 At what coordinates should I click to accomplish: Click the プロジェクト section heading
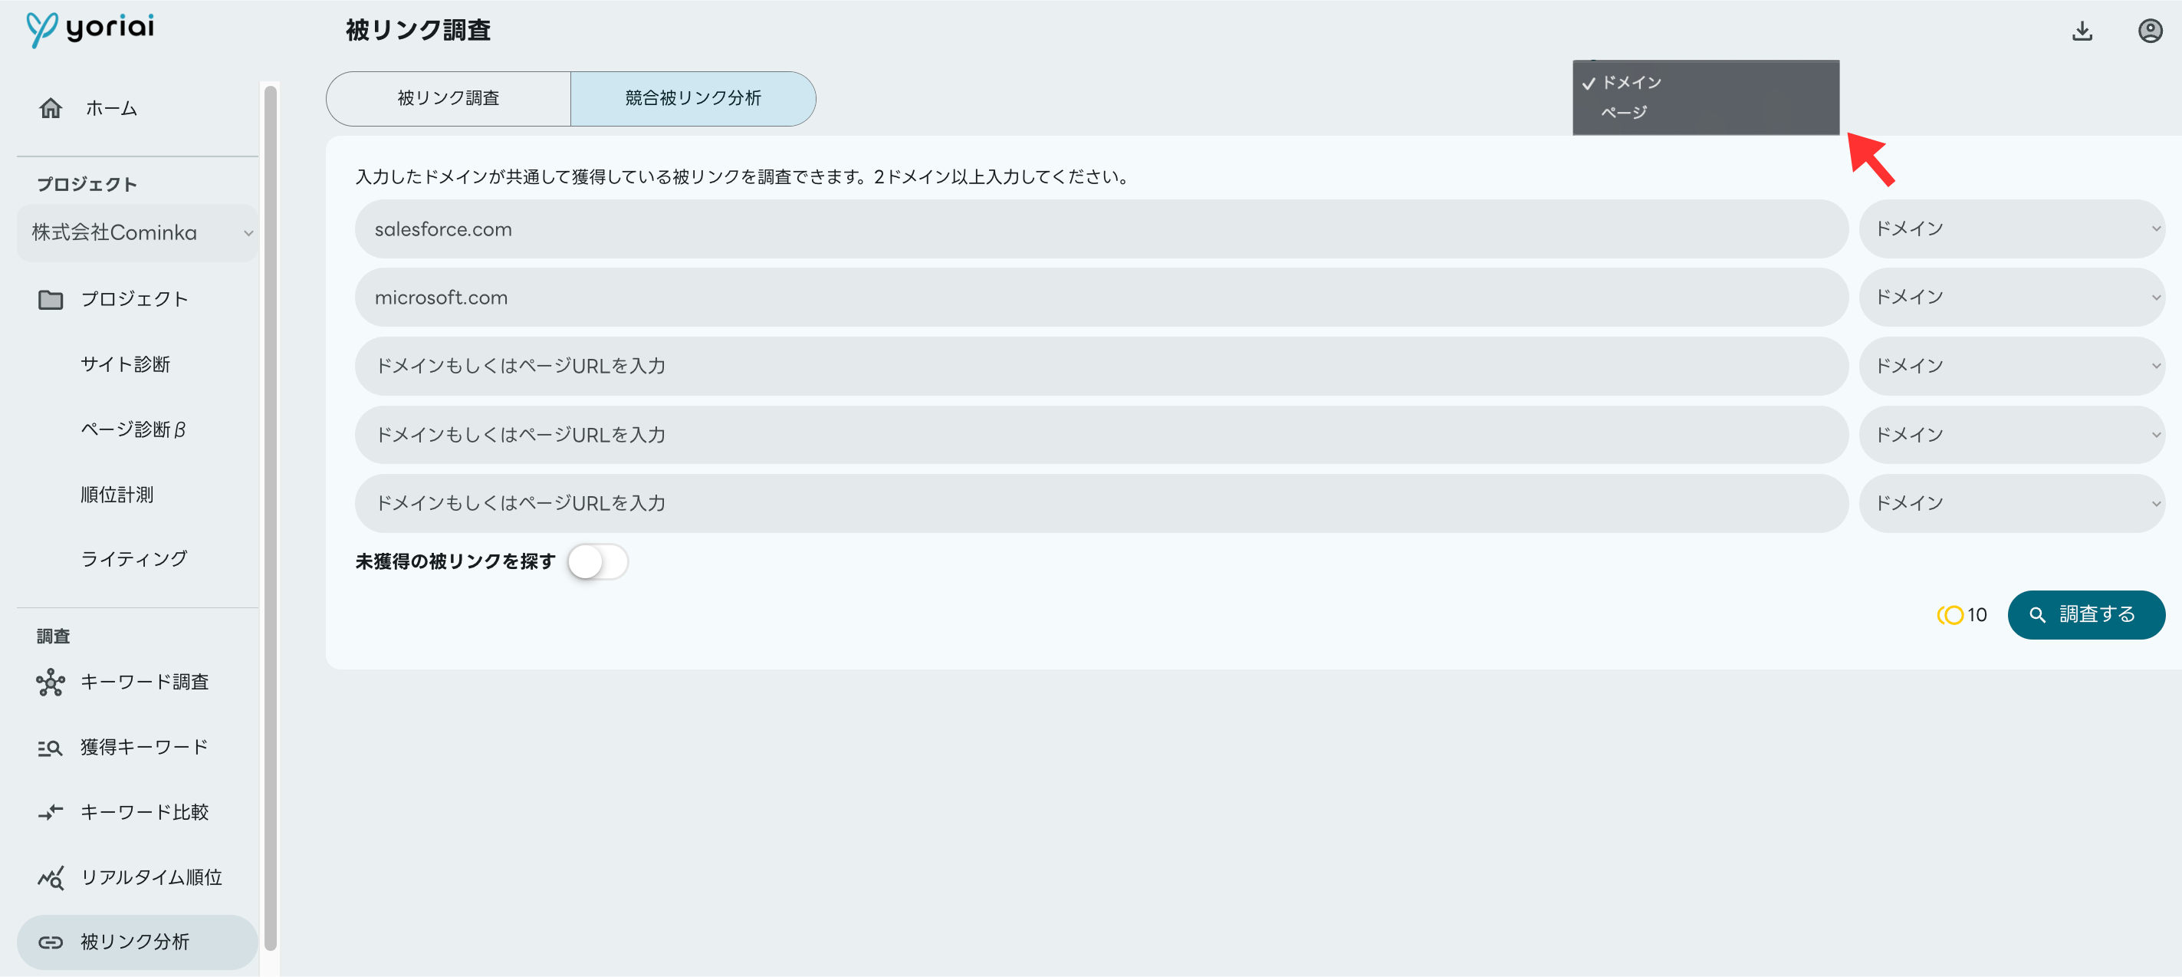point(87,185)
